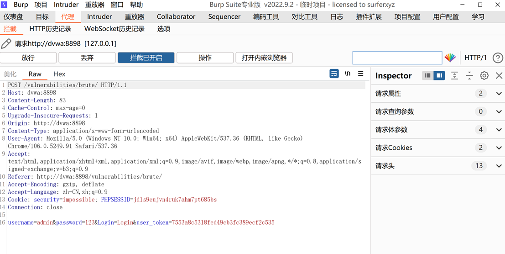Open the Inspector settings gear
The height and width of the screenshot is (254, 505).
(484, 76)
